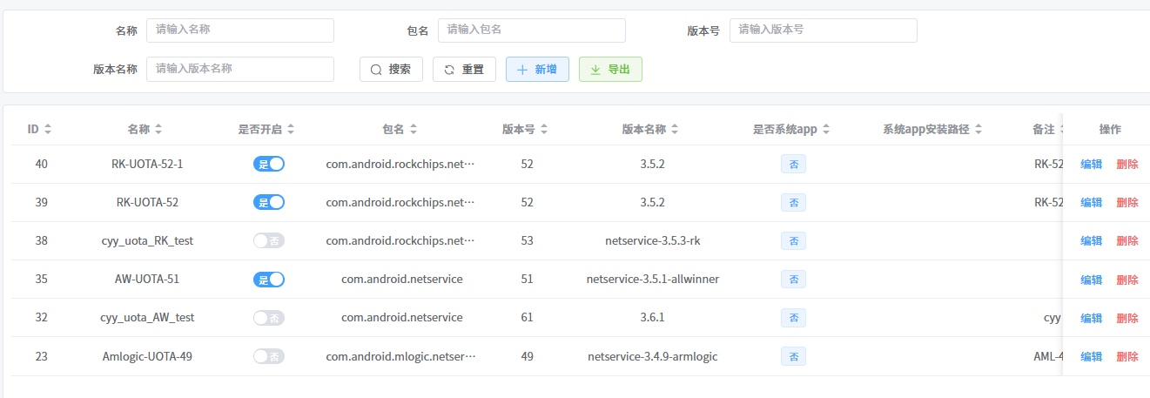The height and width of the screenshot is (398, 1150).
Task: Turn off the switch for RK-UOTA-52-1
Action: [269, 164]
